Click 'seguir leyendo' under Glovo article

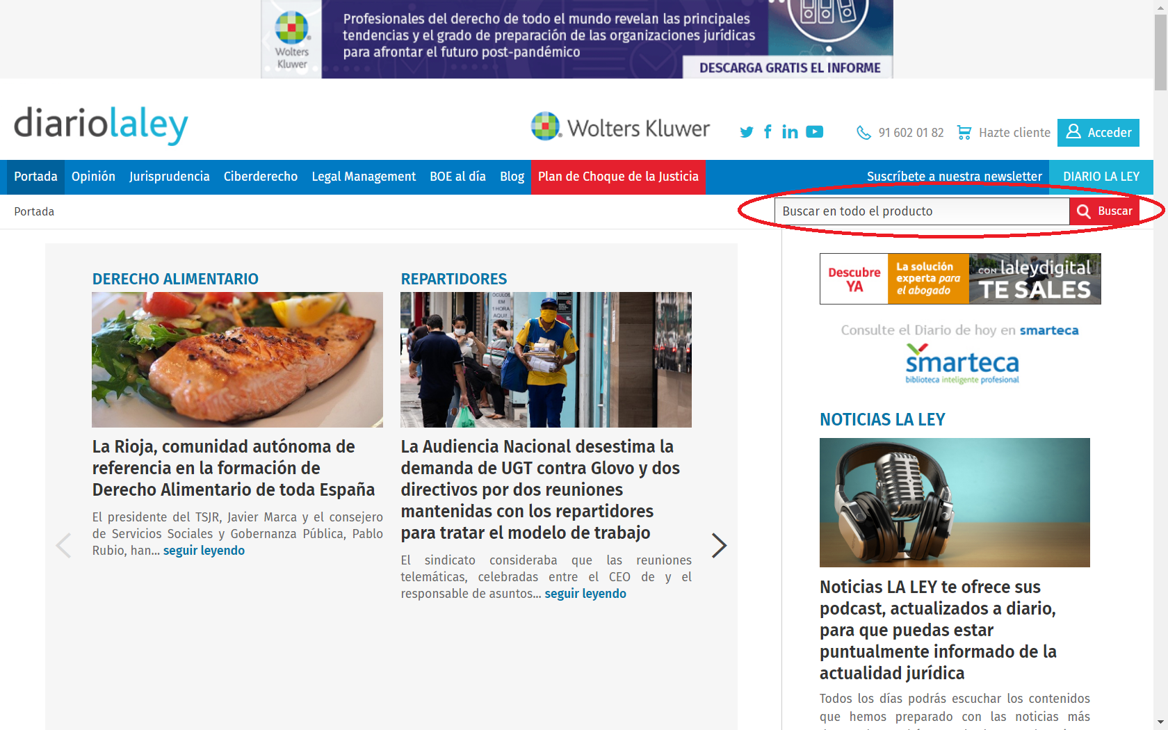point(585,594)
